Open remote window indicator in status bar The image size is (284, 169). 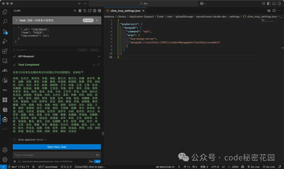point(3,167)
